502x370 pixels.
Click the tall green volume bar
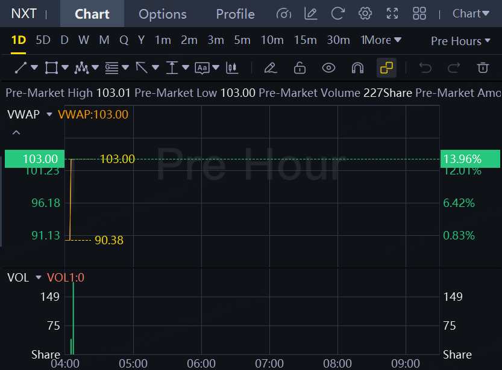pos(74,318)
